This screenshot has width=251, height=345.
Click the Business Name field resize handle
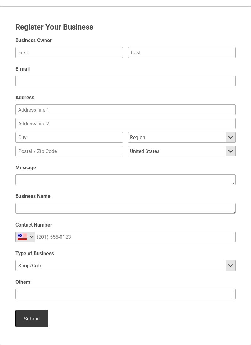point(234,212)
